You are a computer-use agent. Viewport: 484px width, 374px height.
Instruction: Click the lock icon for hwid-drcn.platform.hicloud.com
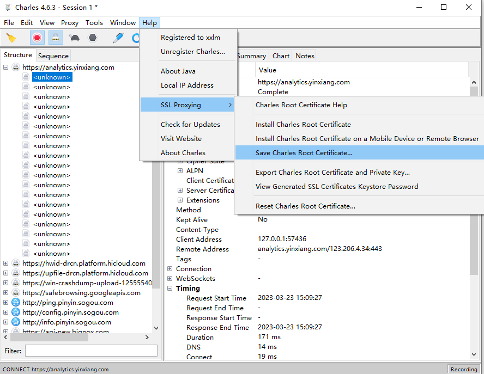point(16,263)
